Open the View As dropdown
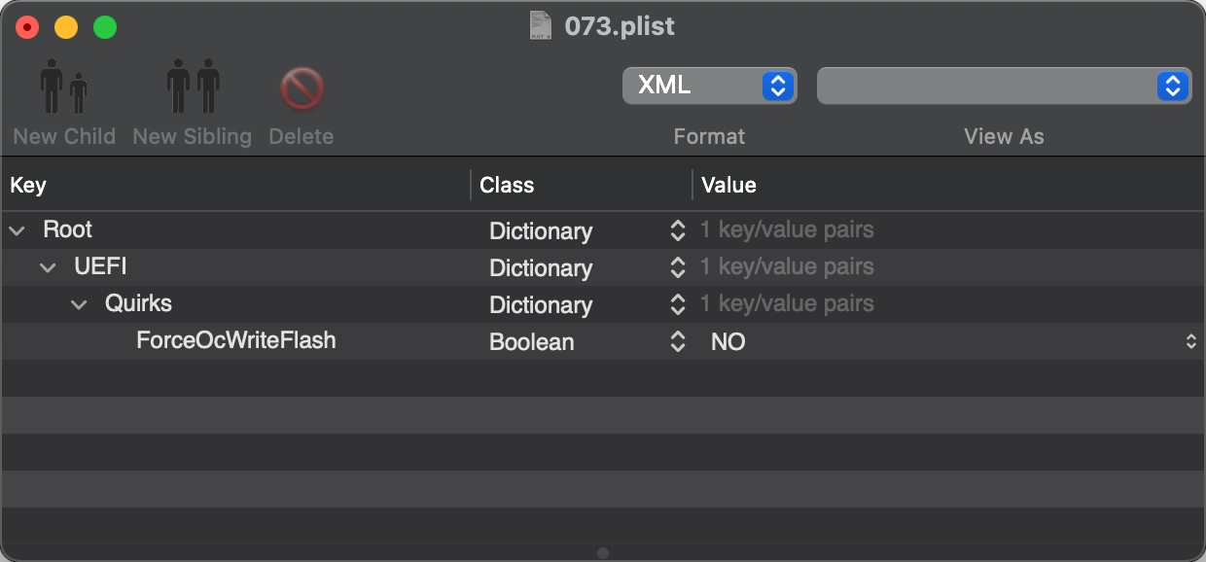Image resolution: width=1206 pixels, height=562 pixels. click(1004, 86)
